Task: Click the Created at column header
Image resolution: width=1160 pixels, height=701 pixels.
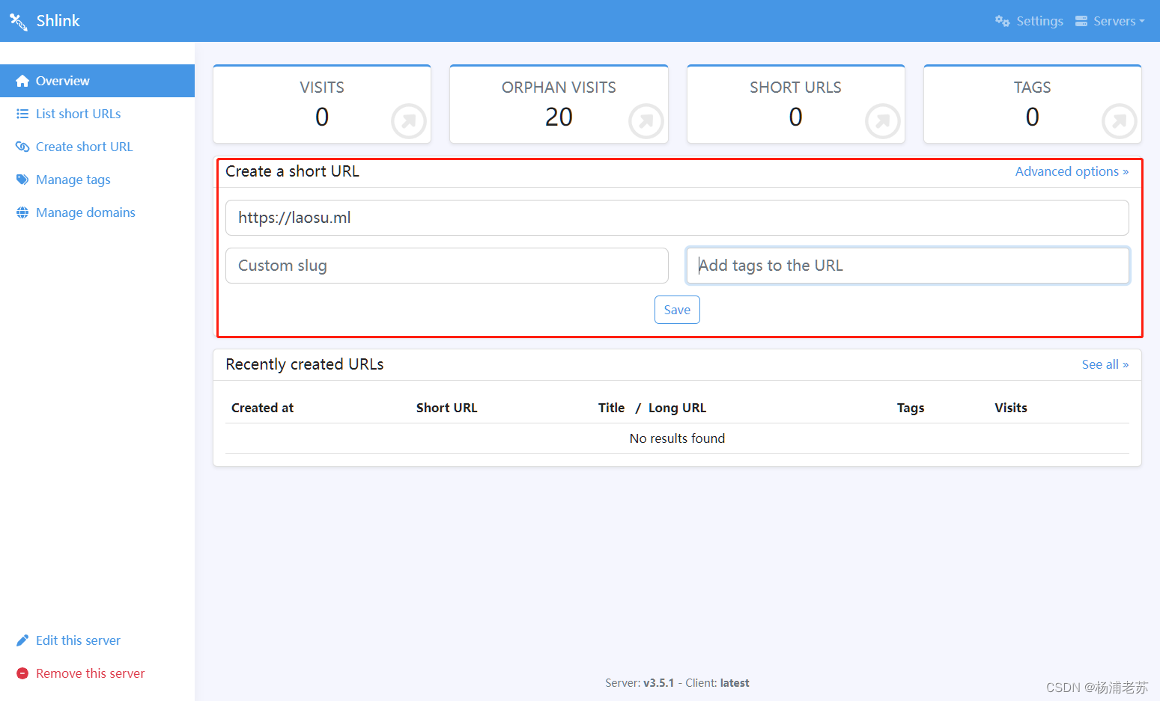Action: pyautogui.click(x=262, y=408)
